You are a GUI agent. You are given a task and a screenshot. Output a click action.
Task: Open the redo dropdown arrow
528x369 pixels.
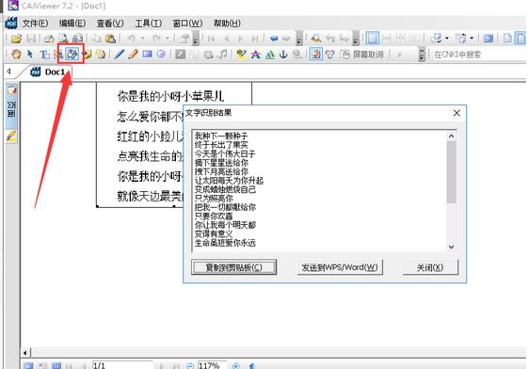168,39
